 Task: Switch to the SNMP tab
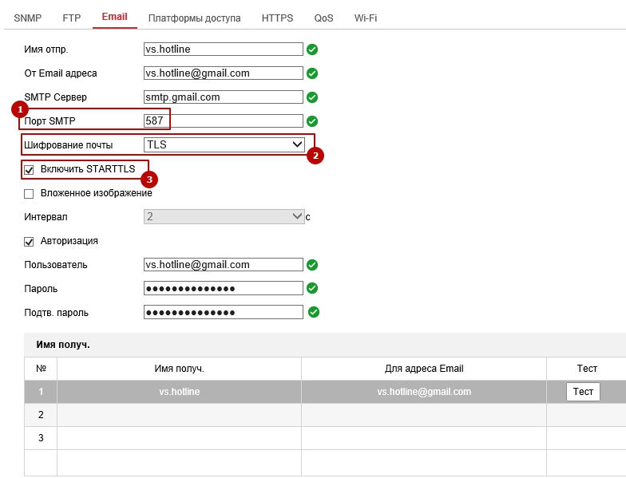coord(27,18)
